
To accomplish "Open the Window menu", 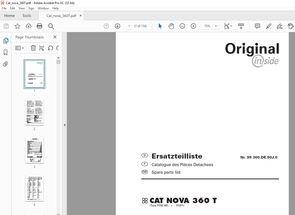I will pos(43,8).
